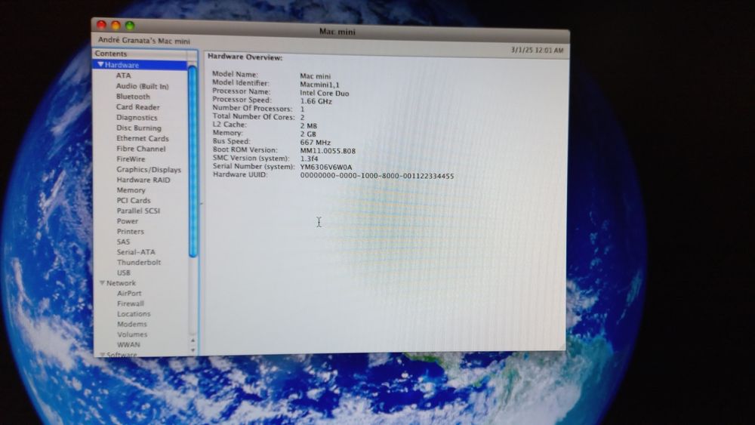
Task: Show Ethernet Cards information
Action: tap(143, 138)
